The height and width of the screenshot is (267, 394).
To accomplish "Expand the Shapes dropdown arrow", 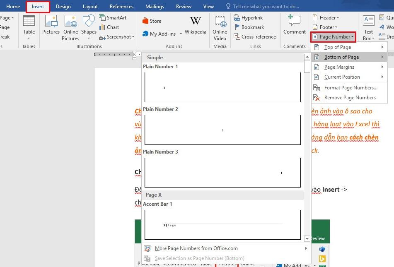I will coord(89,38).
